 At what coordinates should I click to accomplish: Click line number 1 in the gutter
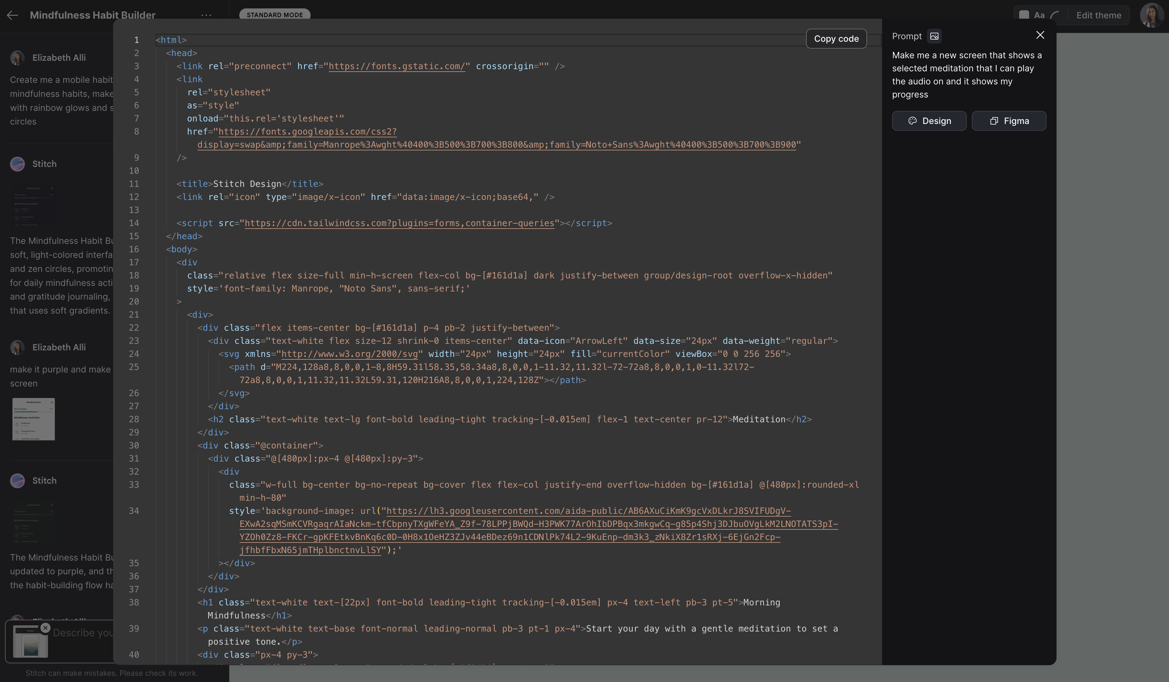136,40
